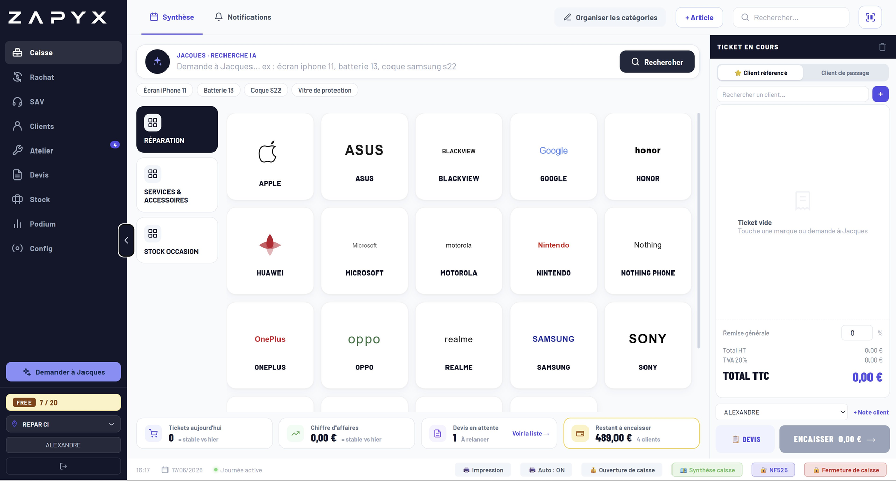
Task: Collapse sidebar with the chevron handle
Action: click(x=126, y=240)
